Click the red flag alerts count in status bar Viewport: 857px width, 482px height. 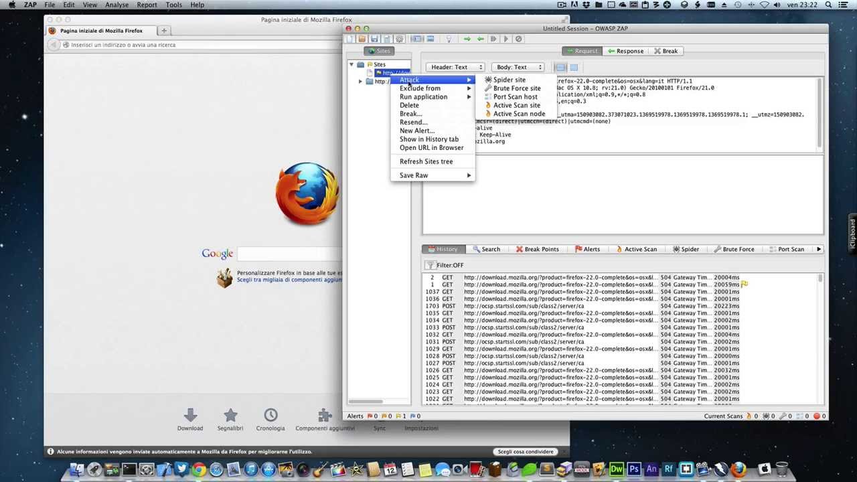[372, 416]
